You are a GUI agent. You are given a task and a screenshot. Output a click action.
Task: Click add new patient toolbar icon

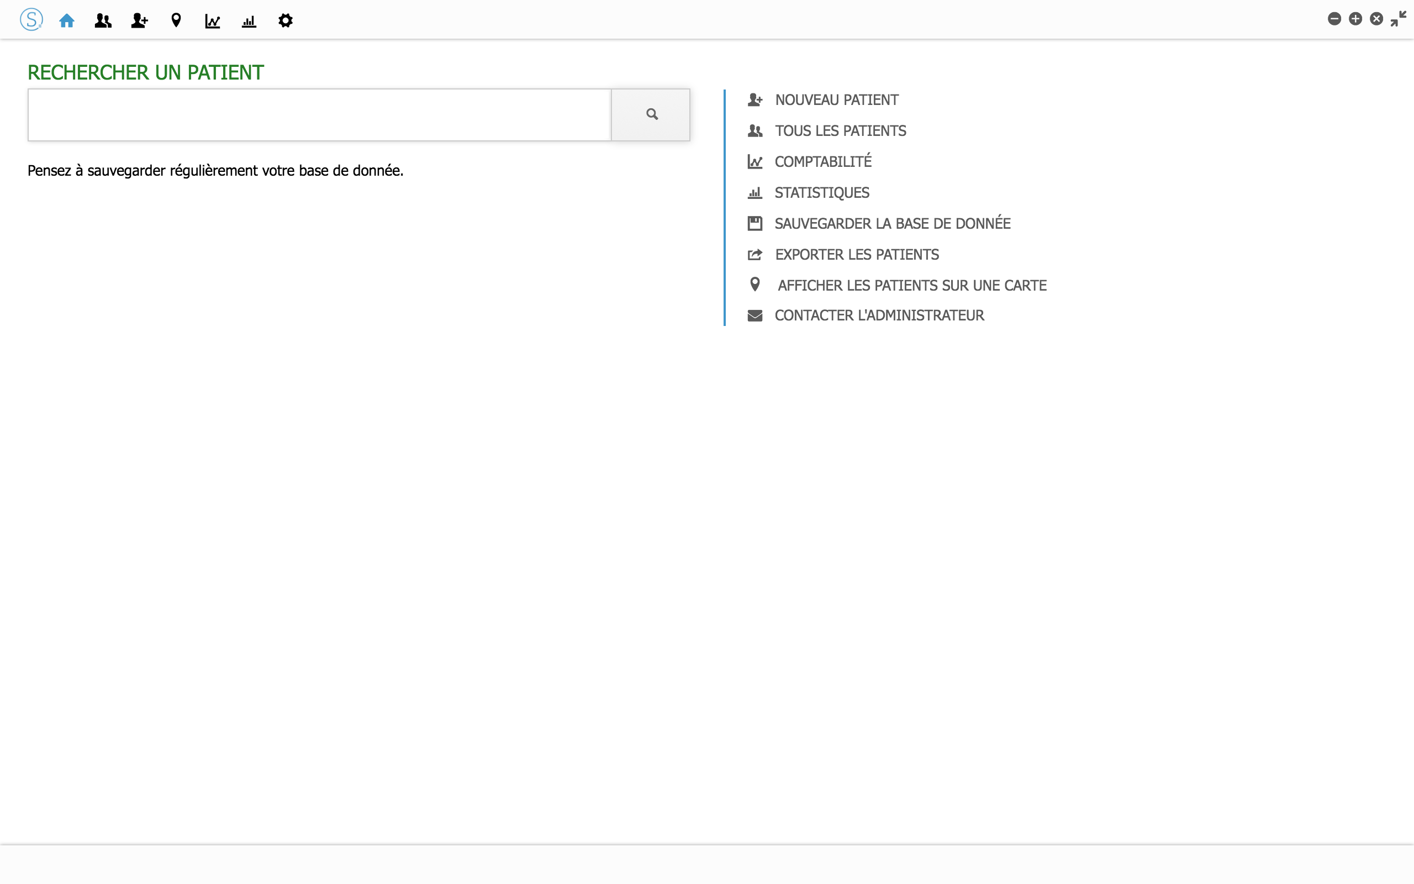139,21
